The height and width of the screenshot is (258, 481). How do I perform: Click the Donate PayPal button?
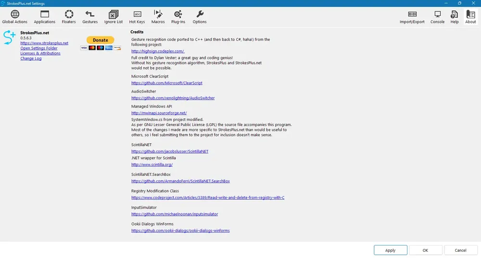[101, 40]
